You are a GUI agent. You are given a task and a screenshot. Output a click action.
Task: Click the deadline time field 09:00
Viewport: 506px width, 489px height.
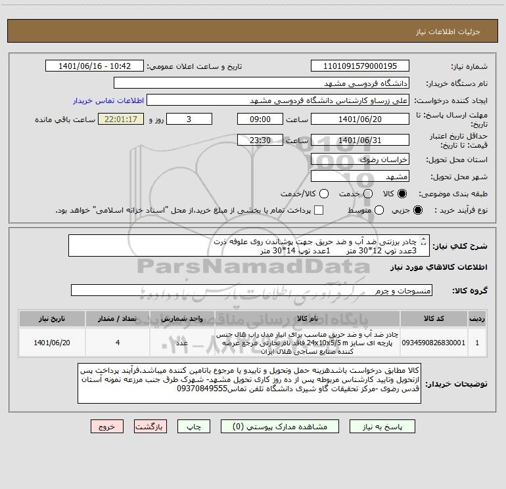(260, 119)
